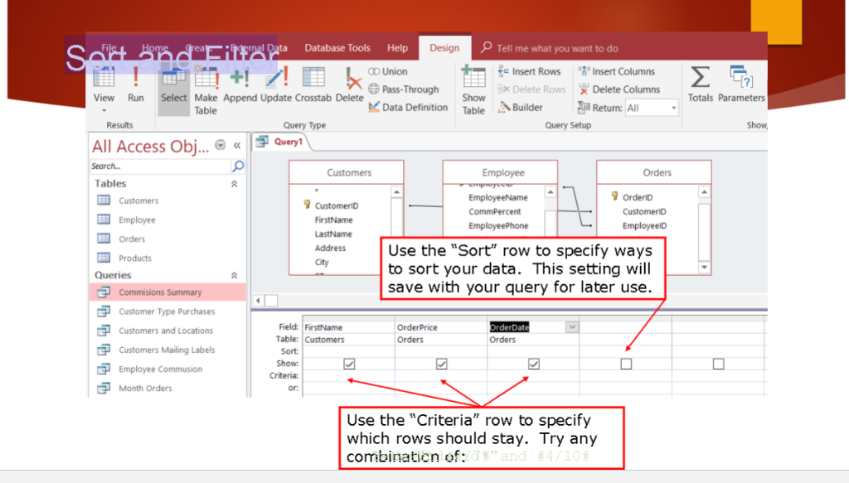Viewport: 849px width, 483px height.
Task: Check Show box in first empty column
Action: click(x=626, y=364)
